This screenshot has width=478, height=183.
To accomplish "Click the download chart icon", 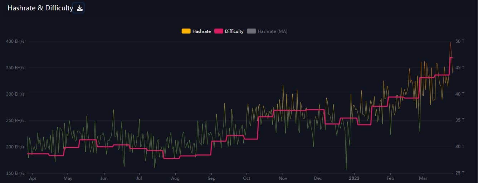I will (x=80, y=8).
